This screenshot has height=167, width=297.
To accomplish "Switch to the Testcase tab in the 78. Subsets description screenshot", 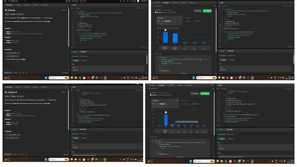I will pyautogui.click(x=75, y=51).
